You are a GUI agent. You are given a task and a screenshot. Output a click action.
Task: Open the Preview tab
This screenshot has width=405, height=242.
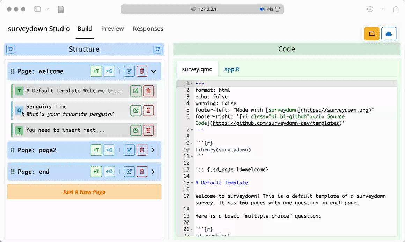[x=112, y=29]
